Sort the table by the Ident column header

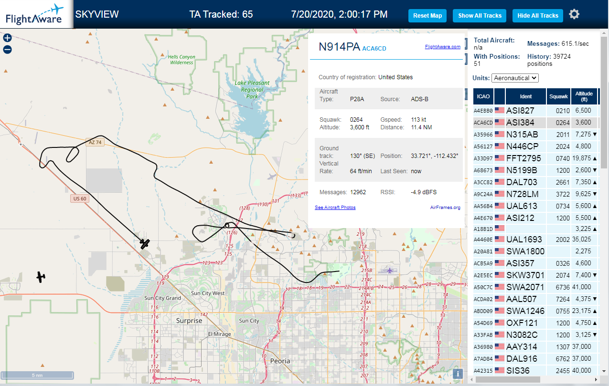tap(525, 96)
